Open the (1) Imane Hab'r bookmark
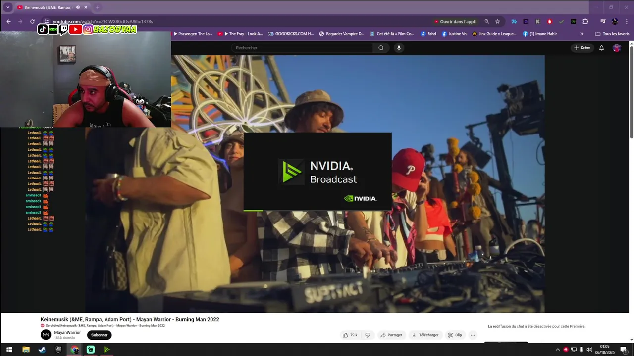The height and width of the screenshot is (356, 634). [x=540, y=34]
